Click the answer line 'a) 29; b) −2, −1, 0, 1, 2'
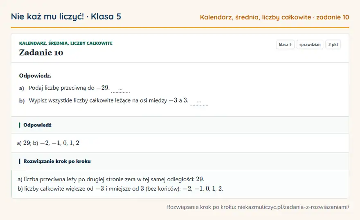Image resolution: width=360 pixels, height=220 pixels. pos(48,143)
